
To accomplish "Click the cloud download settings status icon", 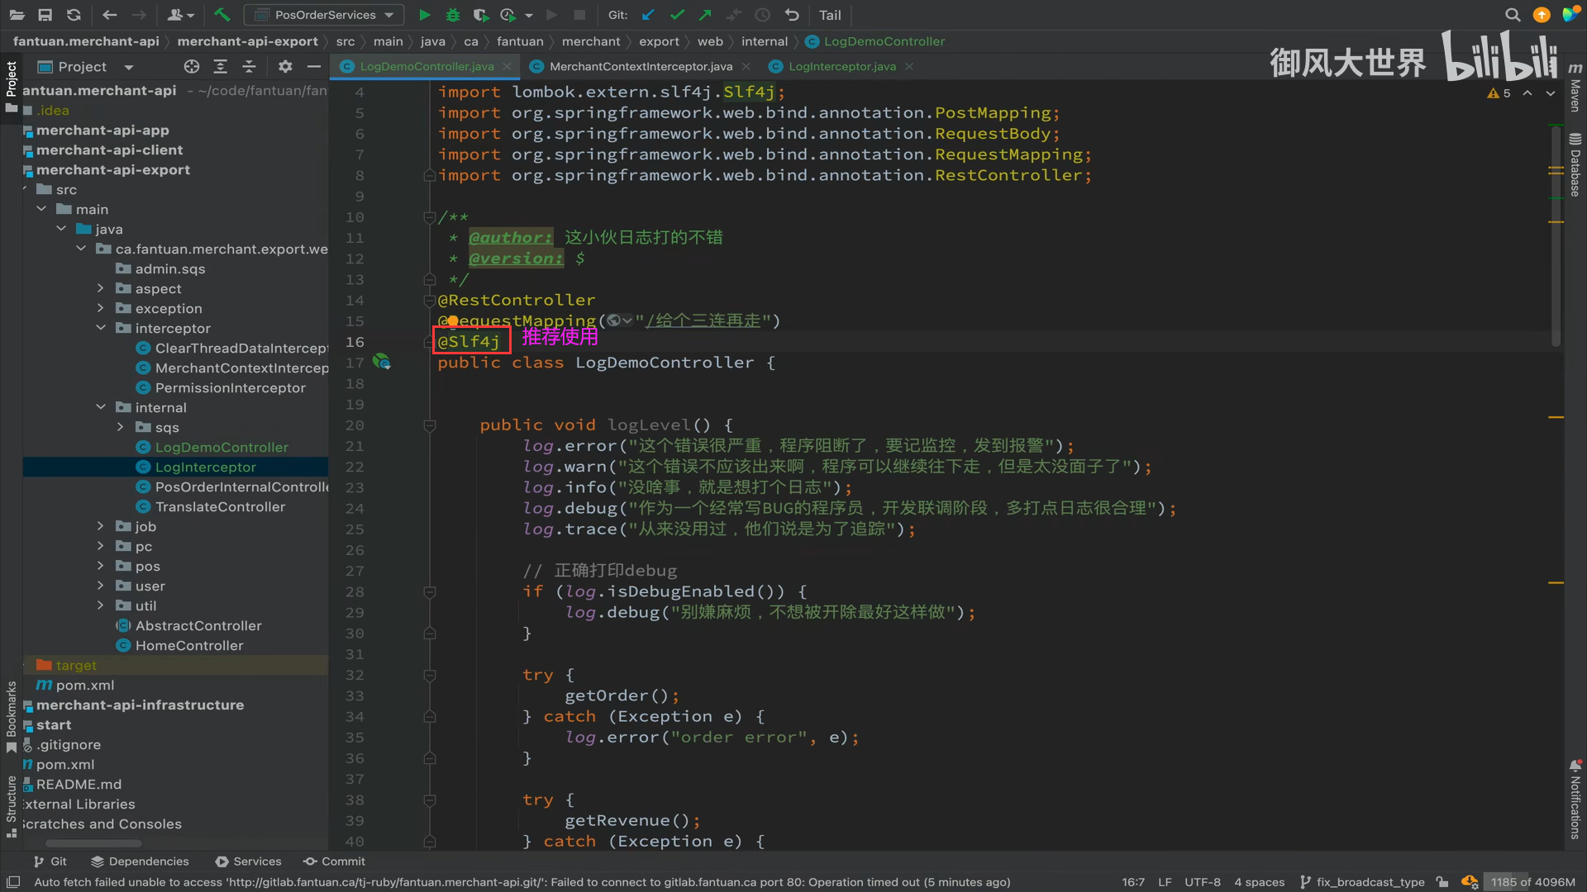I will point(1469,882).
